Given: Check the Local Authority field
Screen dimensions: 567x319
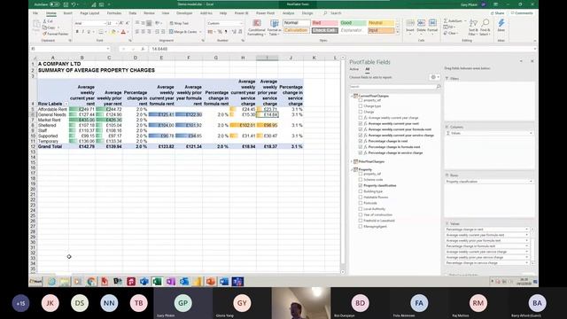Looking at the screenshot, I should pos(361,209).
